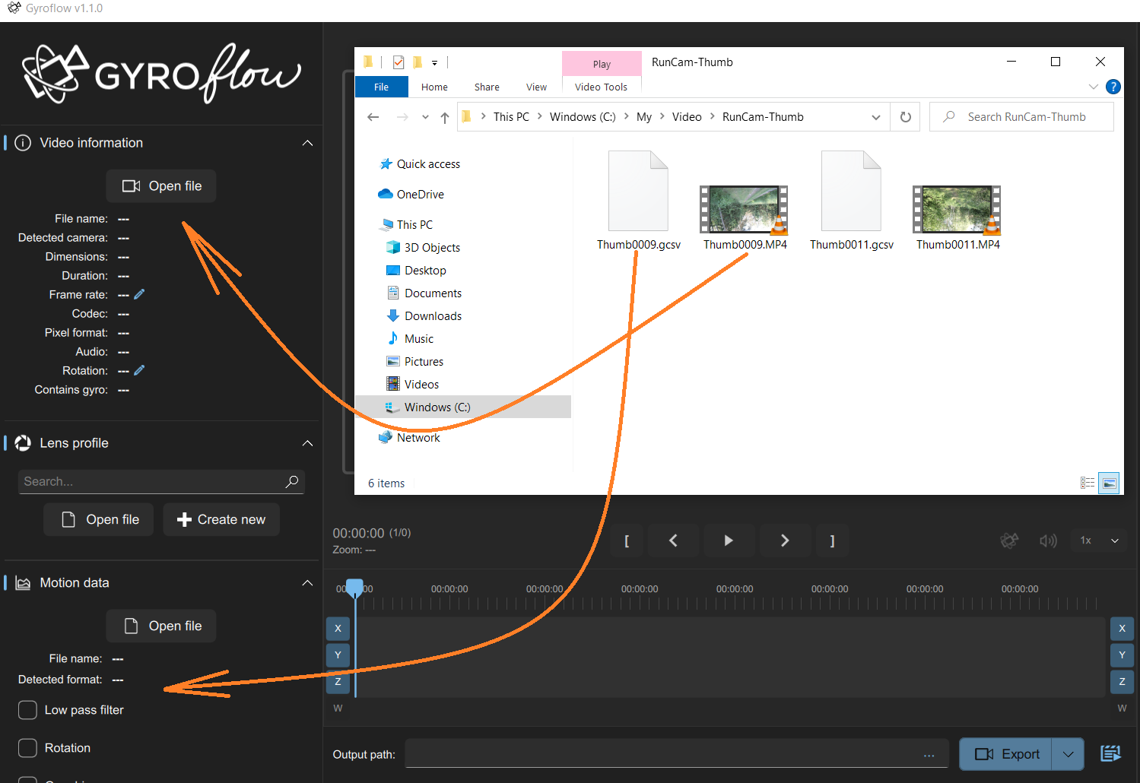Click the search magnifier in Lens profile
The height and width of the screenshot is (783, 1140).
point(291,481)
